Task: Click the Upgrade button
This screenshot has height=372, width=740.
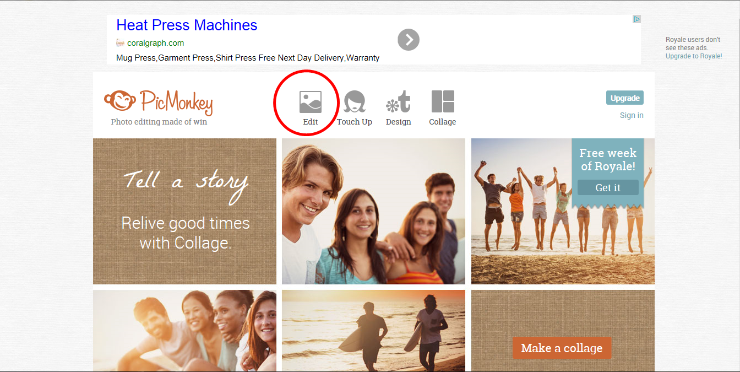Action: pos(625,98)
